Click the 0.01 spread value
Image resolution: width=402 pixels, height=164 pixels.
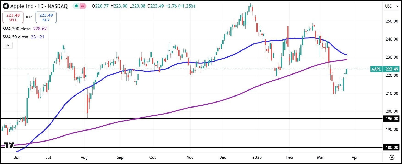(x=29, y=17)
